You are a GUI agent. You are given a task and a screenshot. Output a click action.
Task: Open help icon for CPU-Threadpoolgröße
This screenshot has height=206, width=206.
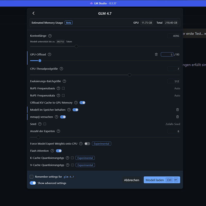61,69
